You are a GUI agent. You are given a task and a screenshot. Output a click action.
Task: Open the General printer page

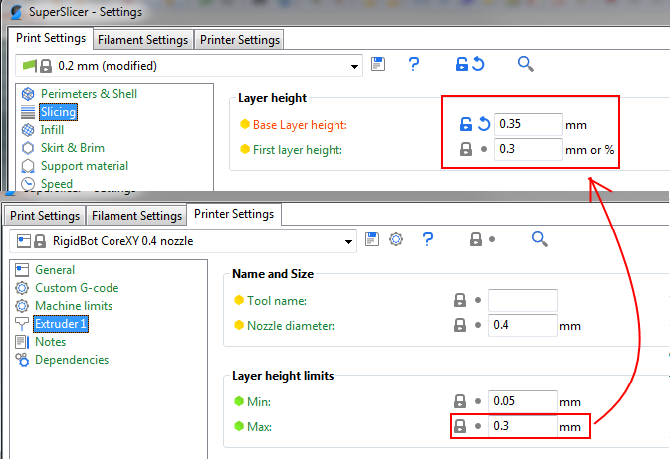(x=55, y=270)
